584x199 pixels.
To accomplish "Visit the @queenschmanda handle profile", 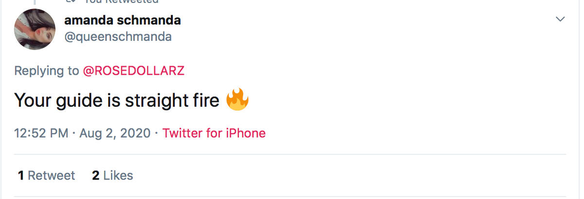I will click(x=118, y=36).
